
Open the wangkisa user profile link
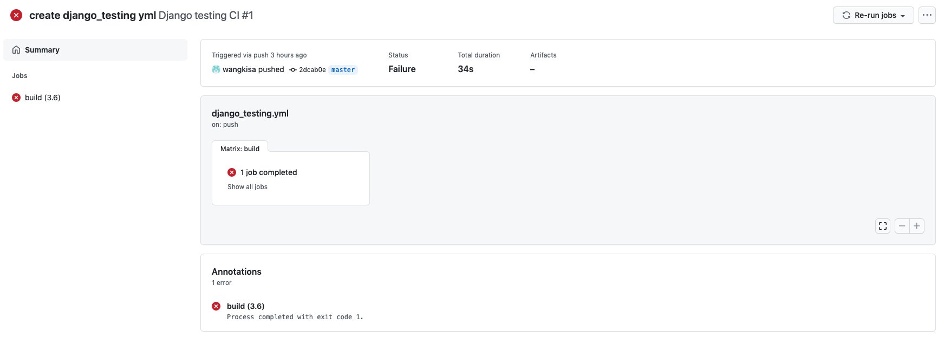[239, 69]
